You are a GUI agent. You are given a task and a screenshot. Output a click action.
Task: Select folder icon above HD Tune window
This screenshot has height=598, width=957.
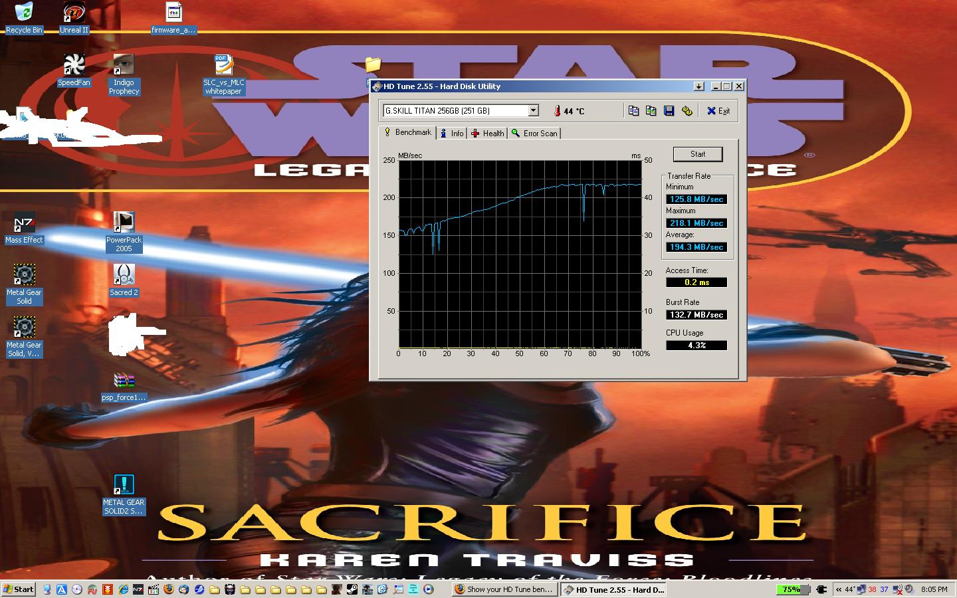pyautogui.click(x=373, y=64)
